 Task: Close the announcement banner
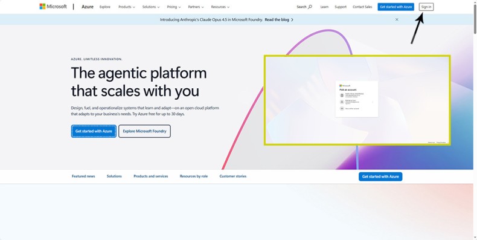397,19
